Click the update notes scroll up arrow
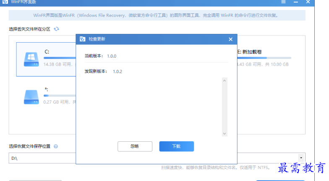Screen dimensions: 329x181 [225, 80]
